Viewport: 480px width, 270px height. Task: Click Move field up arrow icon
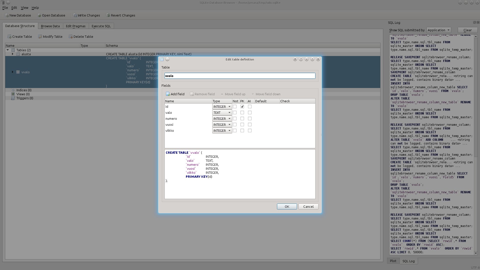222,94
